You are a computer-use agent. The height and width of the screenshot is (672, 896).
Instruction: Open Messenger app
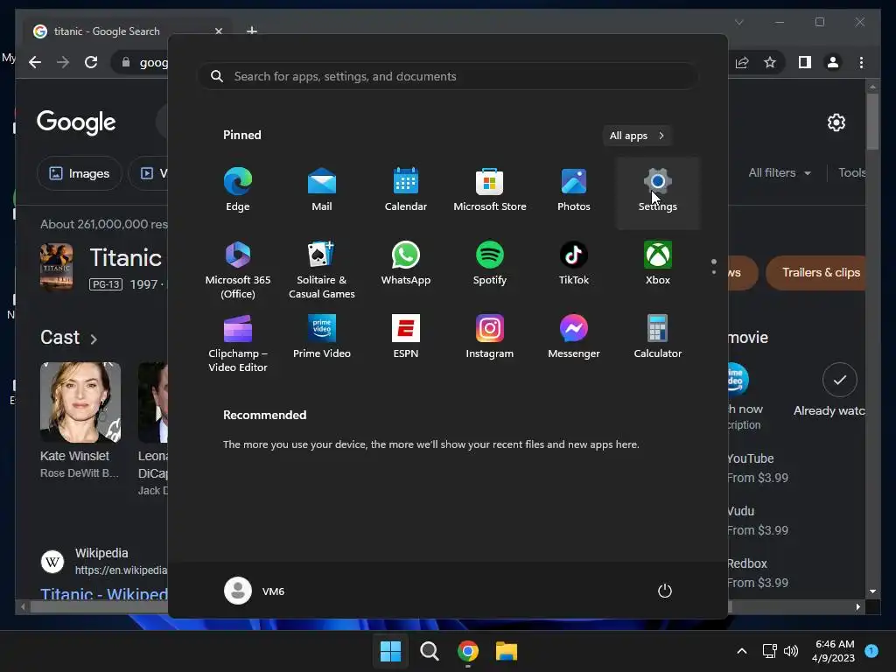pos(574,337)
